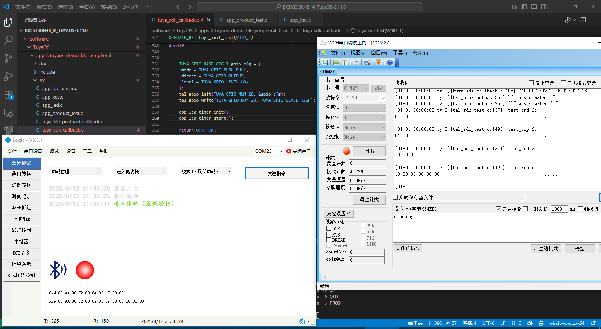Viewport: 601px width, 329px height.
Task: Check the DTR line state checkbox
Action: click(x=329, y=229)
